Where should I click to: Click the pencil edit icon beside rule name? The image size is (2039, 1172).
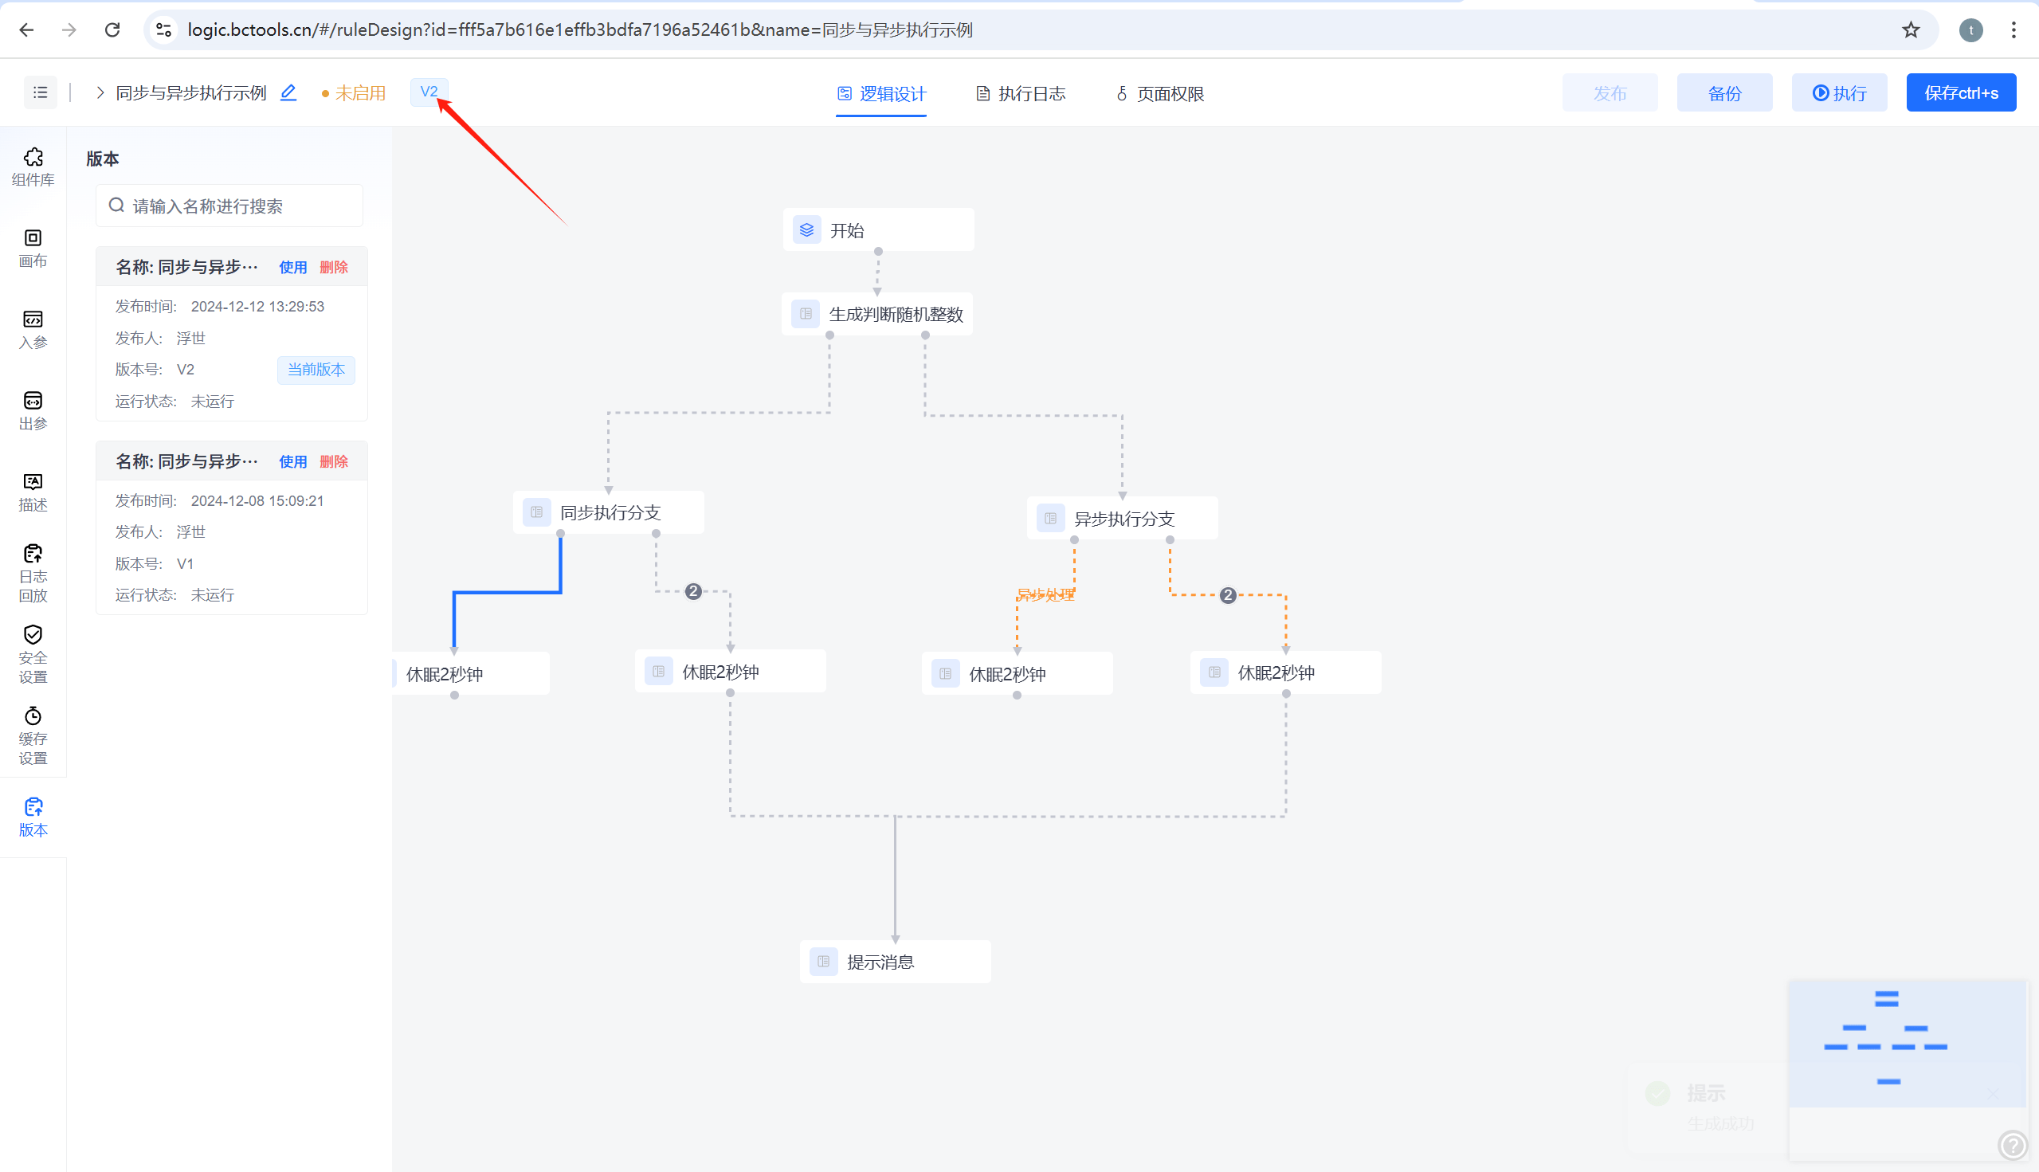click(x=288, y=92)
